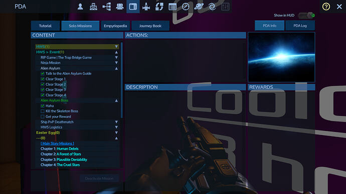Screen dimensions: 346x194
Task: Open the planet map icon
Action: pos(199,6)
